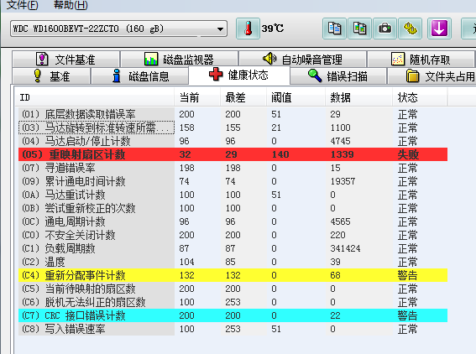Click the 当前 column header
This screenshot has width=476, height=354.
197,97
